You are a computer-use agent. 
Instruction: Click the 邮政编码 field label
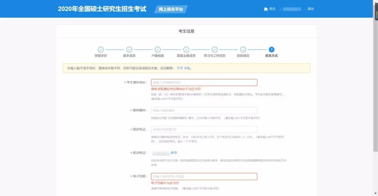140,110
